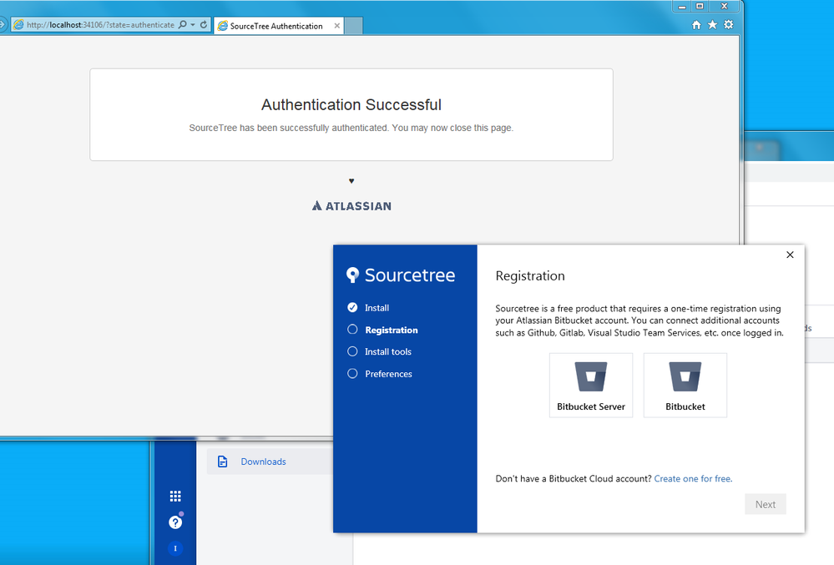
Task: Click the Registration heading in dialog
Action: coord(530,276)
